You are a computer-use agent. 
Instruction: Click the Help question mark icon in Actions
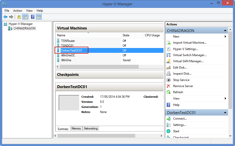click(x=169, y=105)
